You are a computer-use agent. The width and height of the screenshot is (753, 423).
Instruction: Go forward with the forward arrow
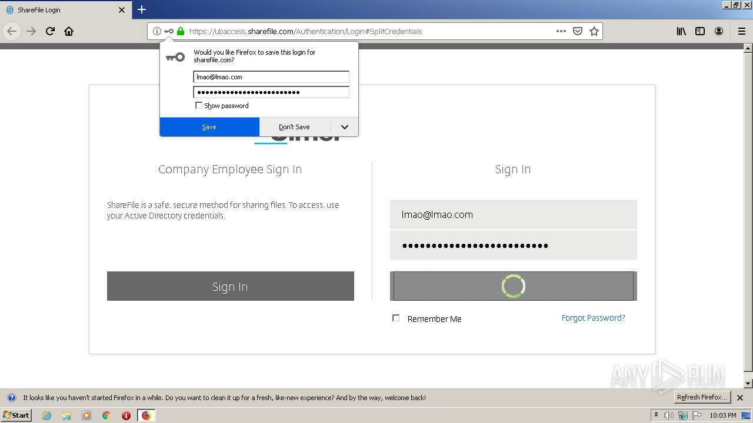coord(31,31)
